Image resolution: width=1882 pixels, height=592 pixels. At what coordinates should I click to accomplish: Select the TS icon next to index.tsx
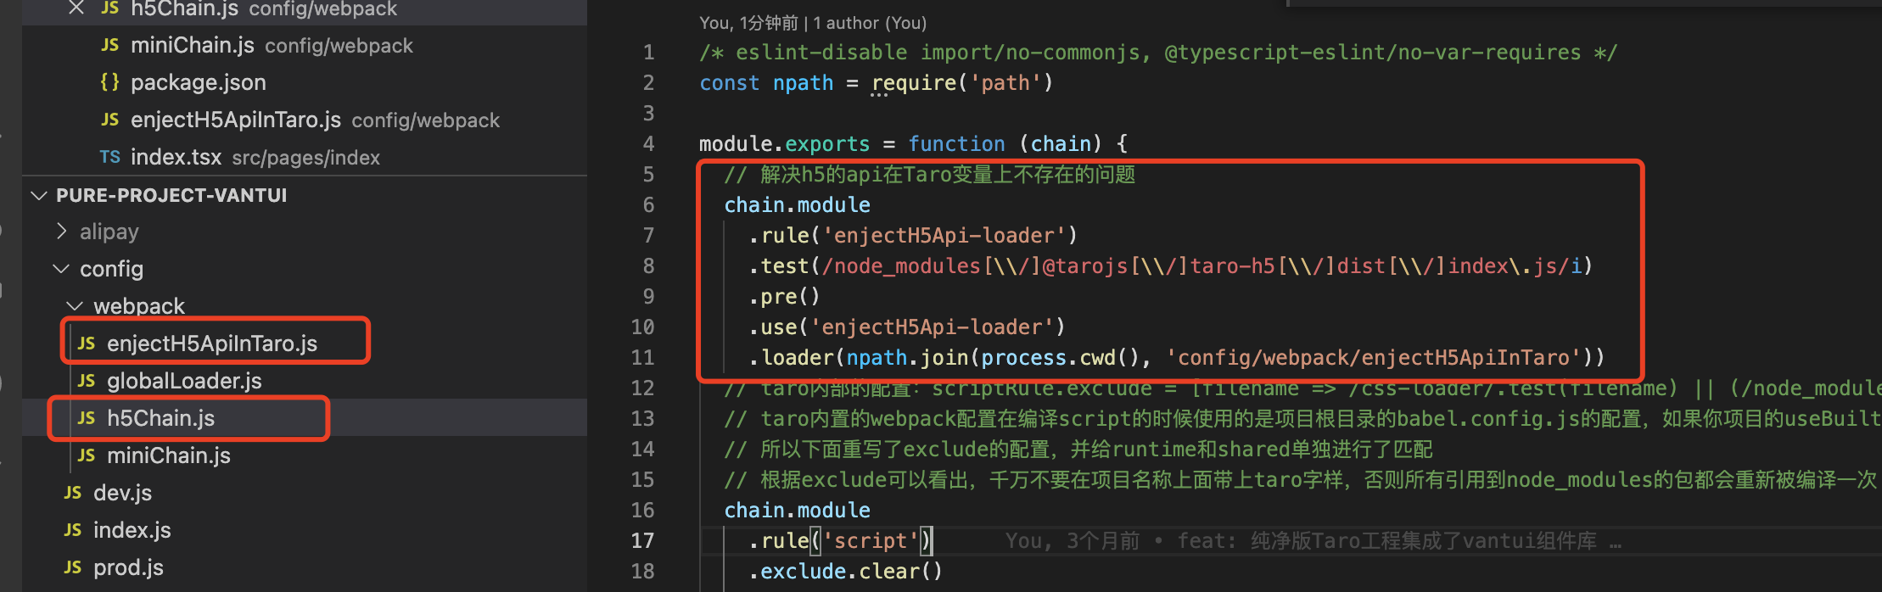tap(109, 157)
